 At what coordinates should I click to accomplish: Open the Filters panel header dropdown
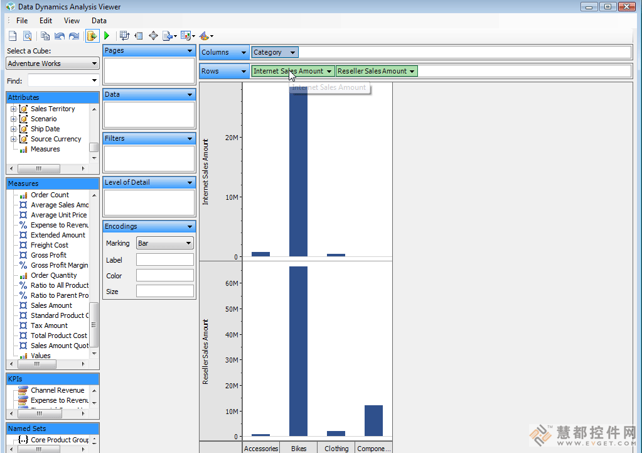(190, 139)
